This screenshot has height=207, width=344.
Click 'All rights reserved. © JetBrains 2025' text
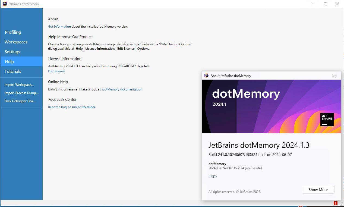coord(234,192)
